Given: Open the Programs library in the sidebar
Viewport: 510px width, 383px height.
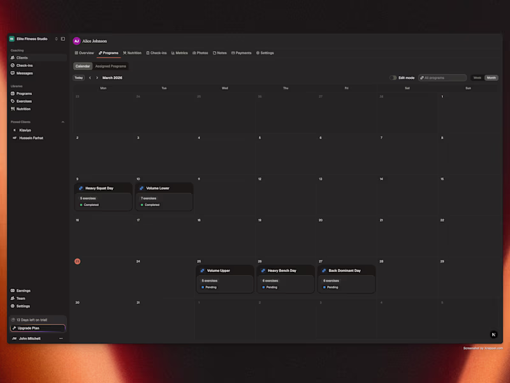Looking at the screenshot, I should (24, 93).
